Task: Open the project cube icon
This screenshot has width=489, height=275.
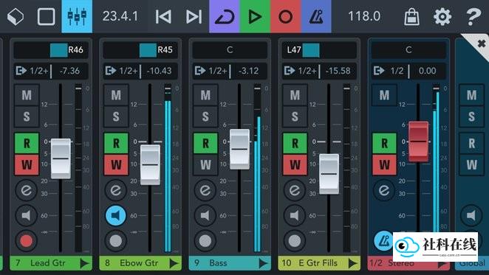Action: (x=16, y=16)
